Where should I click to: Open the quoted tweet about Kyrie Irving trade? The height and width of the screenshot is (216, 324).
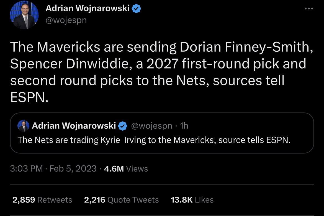point(162,140)
